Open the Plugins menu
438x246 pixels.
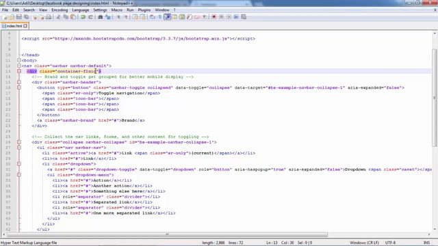click(x=144, y=10)
